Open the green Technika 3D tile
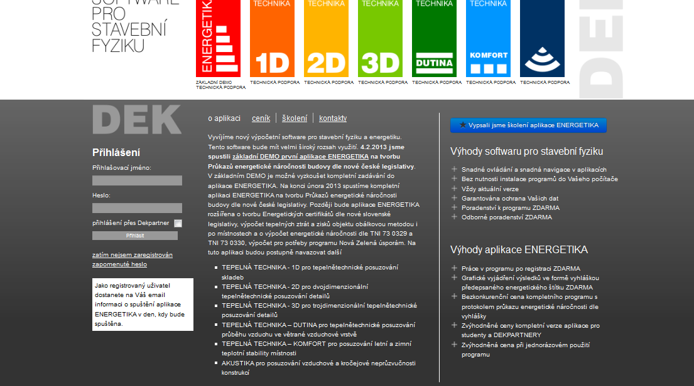This screenshot has height=386, width=694. click(380, 38)
